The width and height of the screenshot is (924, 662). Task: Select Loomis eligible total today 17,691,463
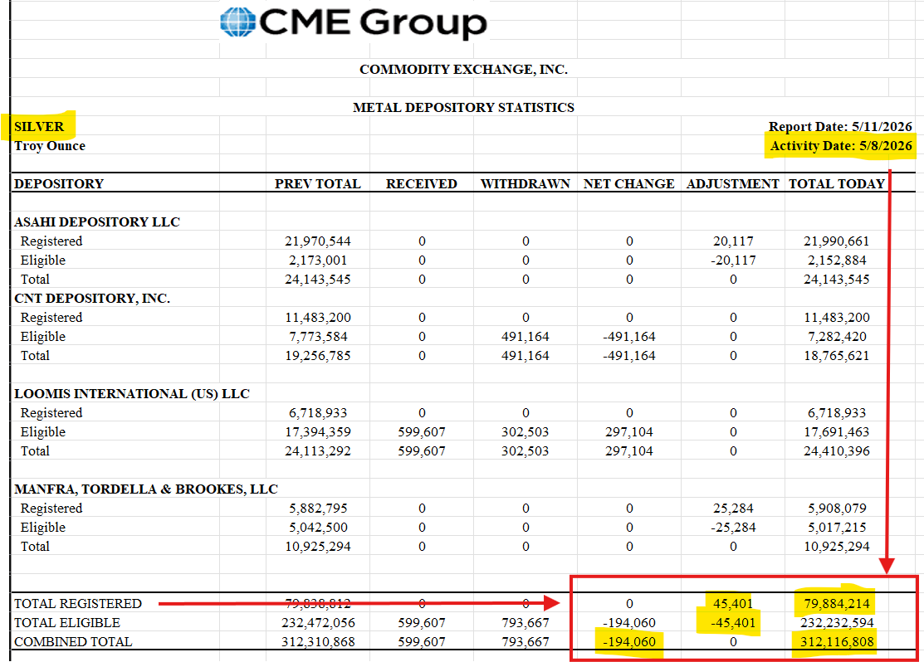pos(836,432)
